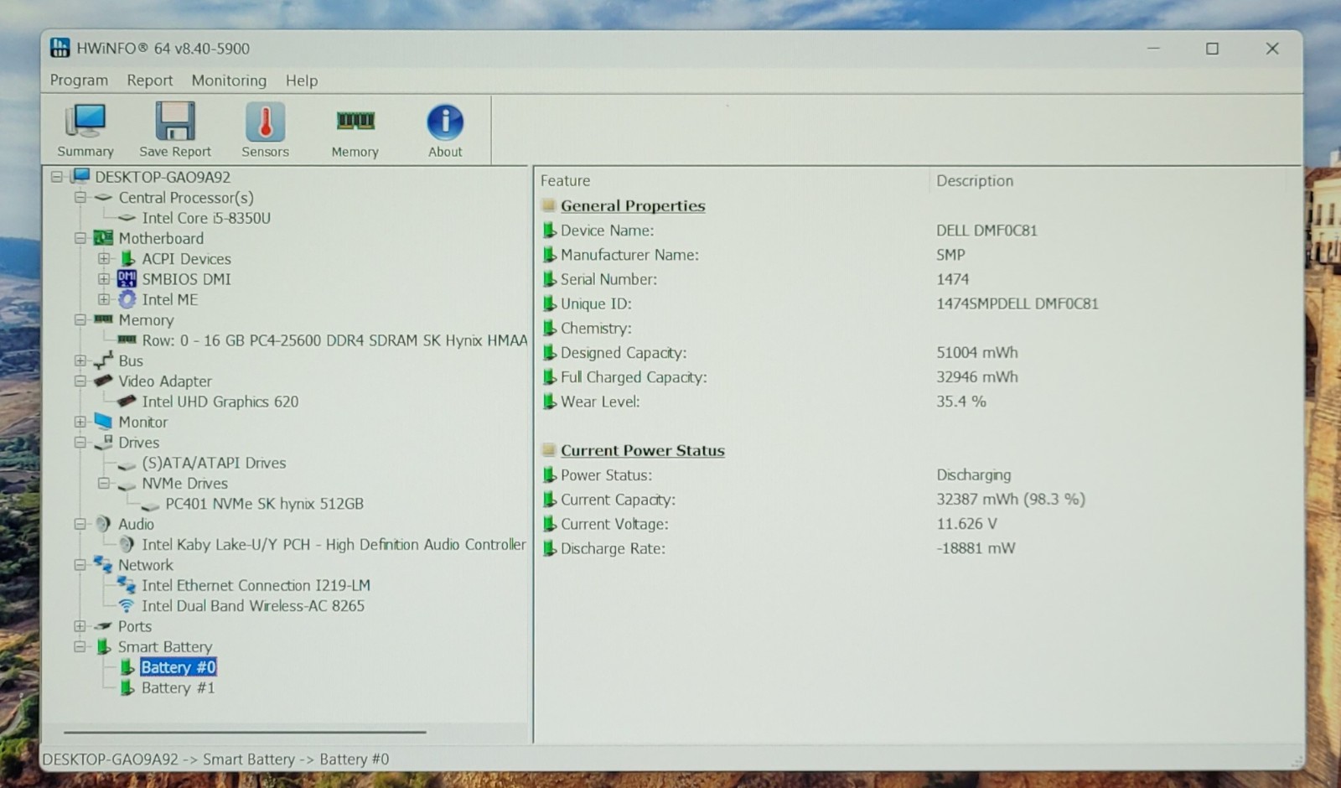Open the Program menu
The width and height of the screenshot is (1341, 788).
tap(79, 80)
